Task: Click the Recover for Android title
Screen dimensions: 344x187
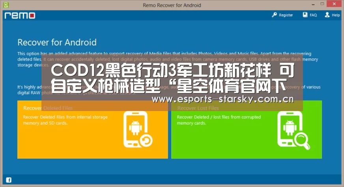Action: pyautogui.click(x=57, y=42)
